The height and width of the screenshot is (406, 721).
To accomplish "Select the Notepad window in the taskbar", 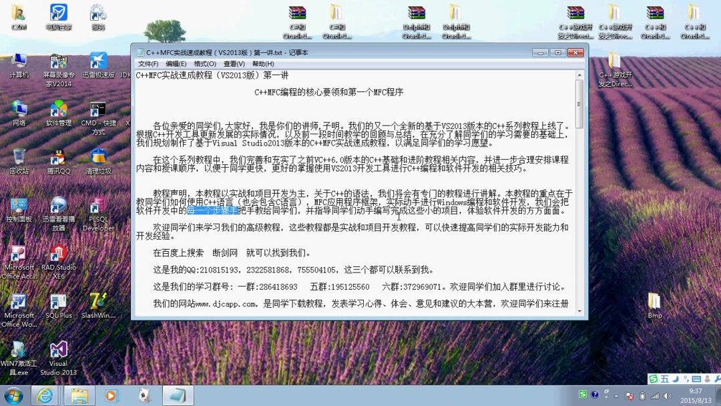I will coord(177,395).
